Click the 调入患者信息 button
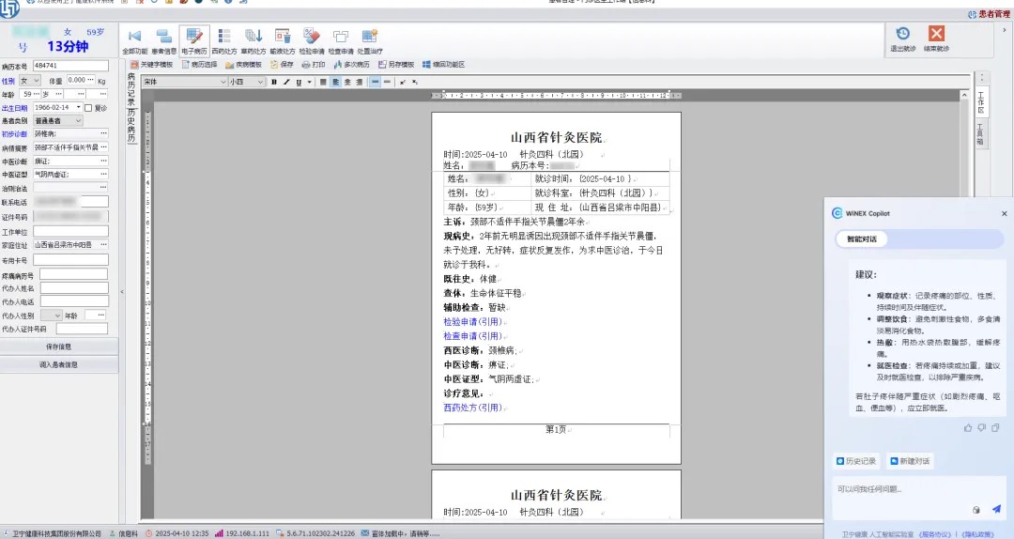The height and width of the screenshot is (539, 1014). pyautogui.click(x=59, y=365)
